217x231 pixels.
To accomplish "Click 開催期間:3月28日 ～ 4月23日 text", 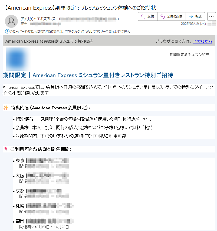I will point(44,227).
